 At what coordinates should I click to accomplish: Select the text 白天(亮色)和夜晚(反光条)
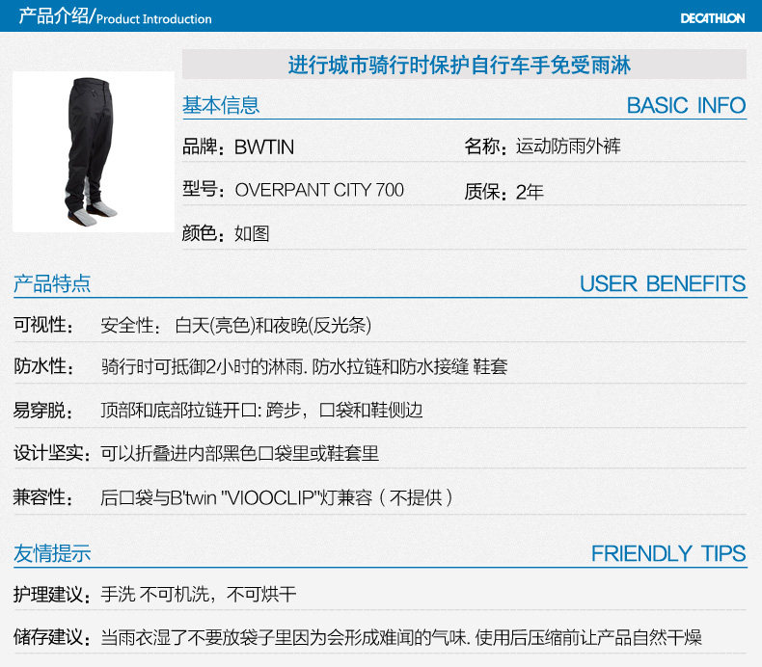point(273,325)
